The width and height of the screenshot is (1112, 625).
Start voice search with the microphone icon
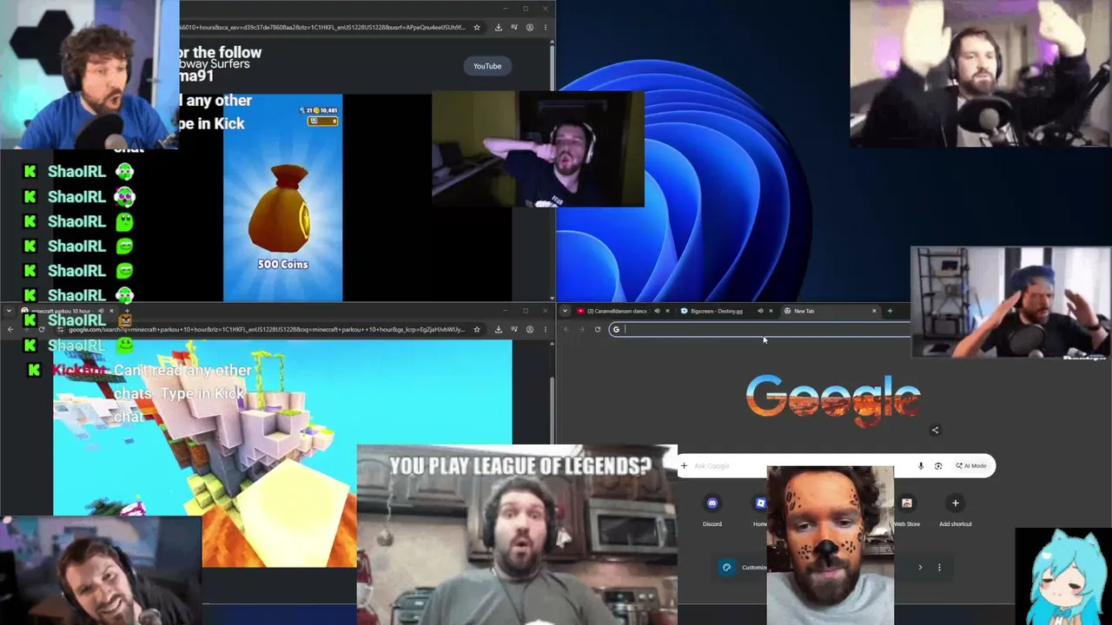coord(921,466)
